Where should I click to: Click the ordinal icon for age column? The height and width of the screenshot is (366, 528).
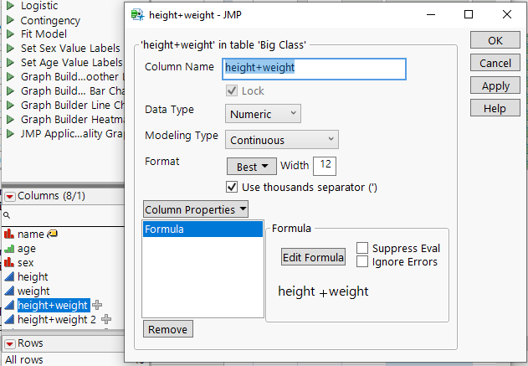point(9,249)
